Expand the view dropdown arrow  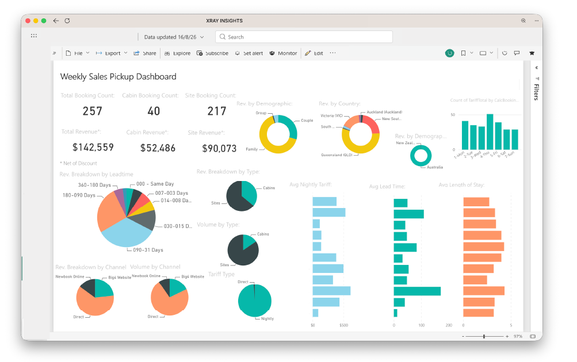(491, 53)
